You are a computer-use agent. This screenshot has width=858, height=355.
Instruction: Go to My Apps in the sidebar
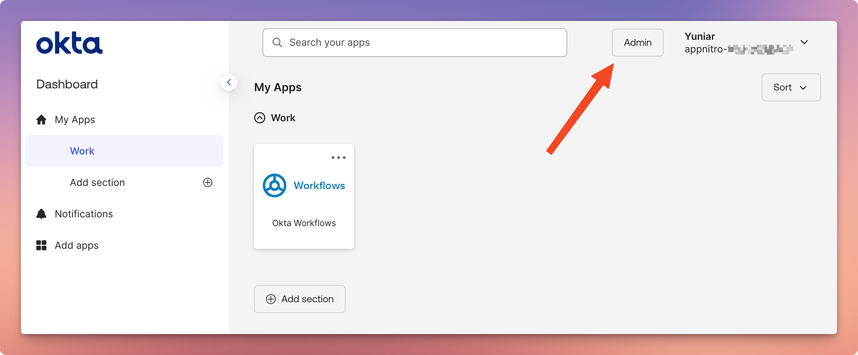tap(75, 119)
